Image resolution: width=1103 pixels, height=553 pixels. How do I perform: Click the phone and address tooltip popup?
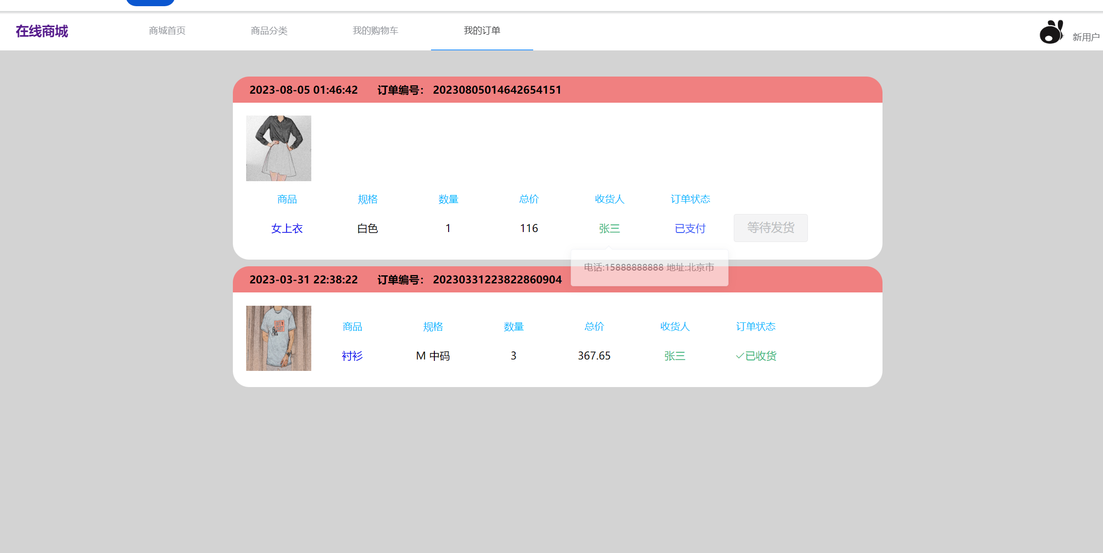pos(649,268)
